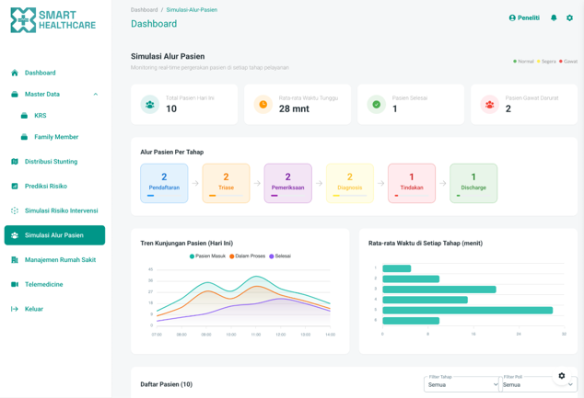The height and width of the screenshot is (398, 584).
Task: Open the Telemedicine menu item
Action: tap(54, 284)
